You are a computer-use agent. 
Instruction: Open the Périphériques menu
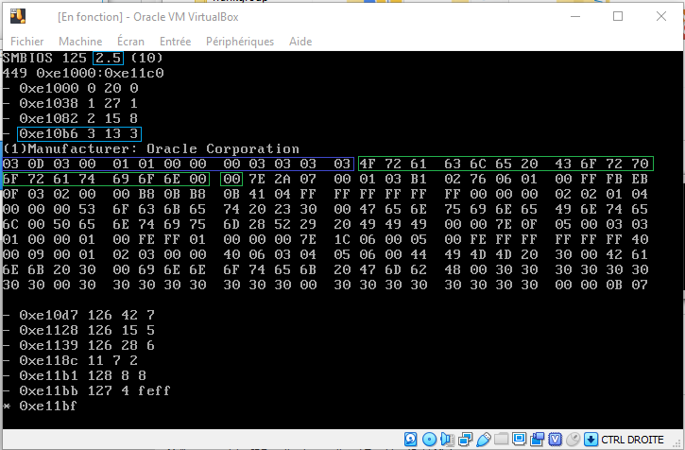(x=240, y=42)
